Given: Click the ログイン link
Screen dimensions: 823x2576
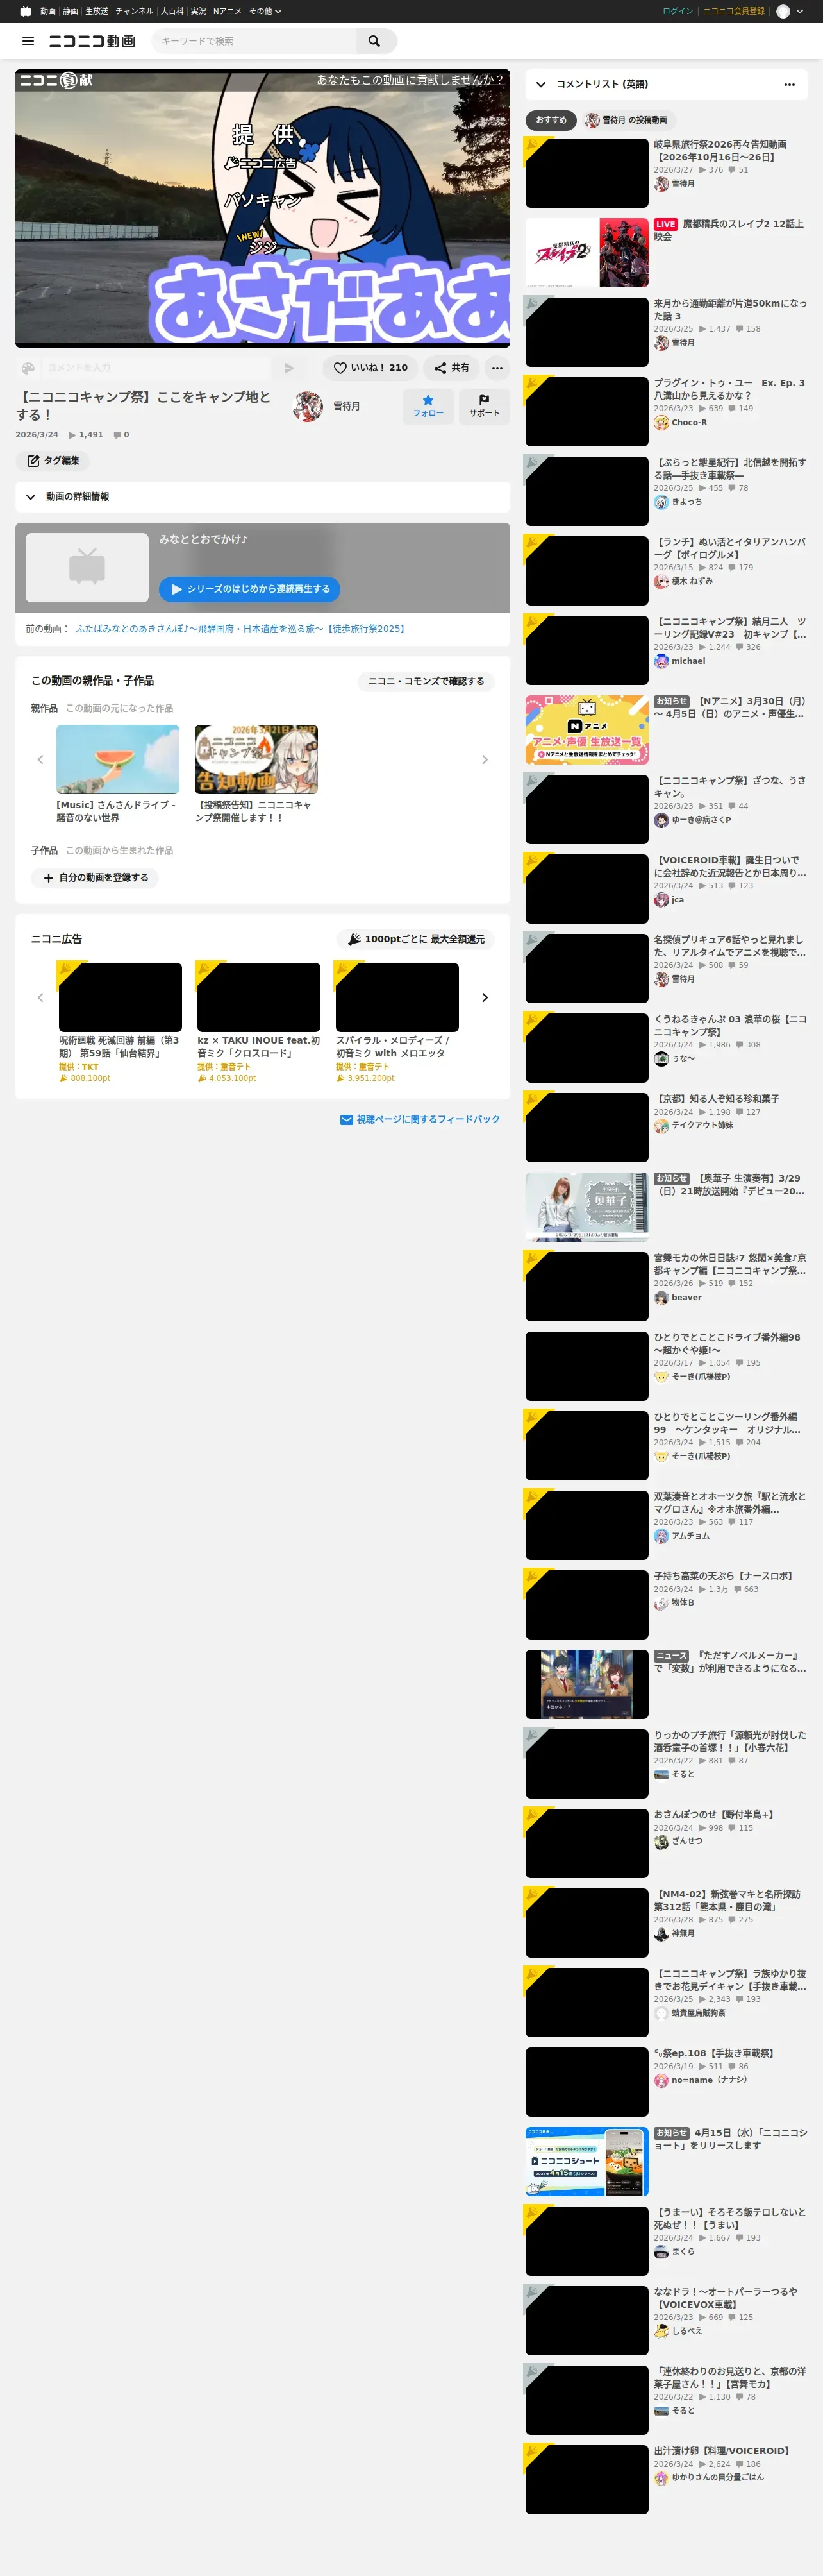Looking at the screenshot, I should pyautogui.click(x=677, y=11).
